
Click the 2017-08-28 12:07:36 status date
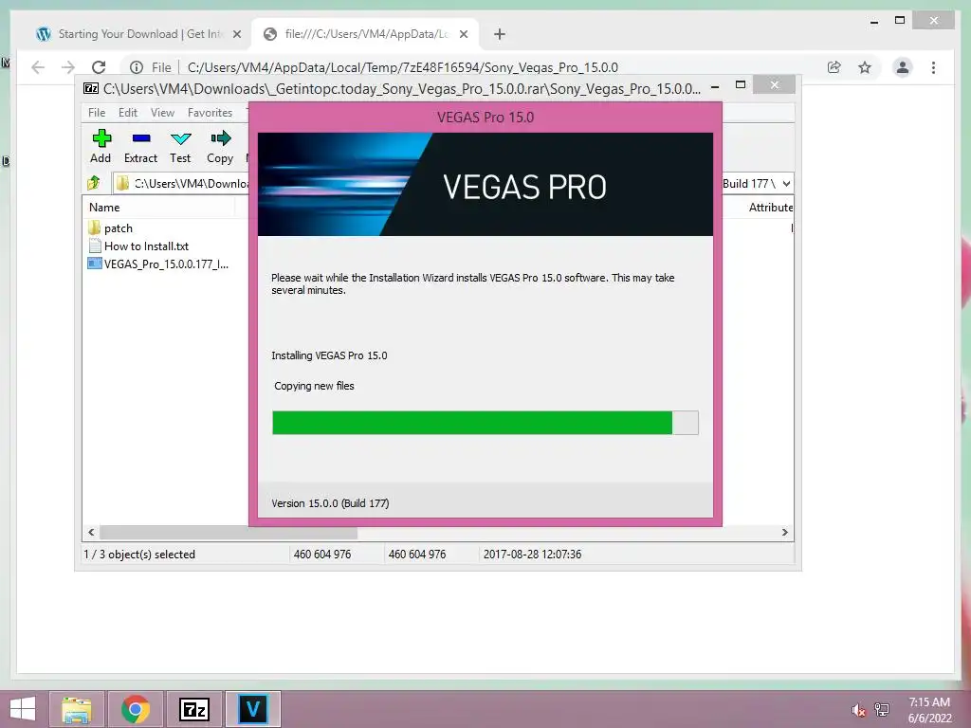532,555
